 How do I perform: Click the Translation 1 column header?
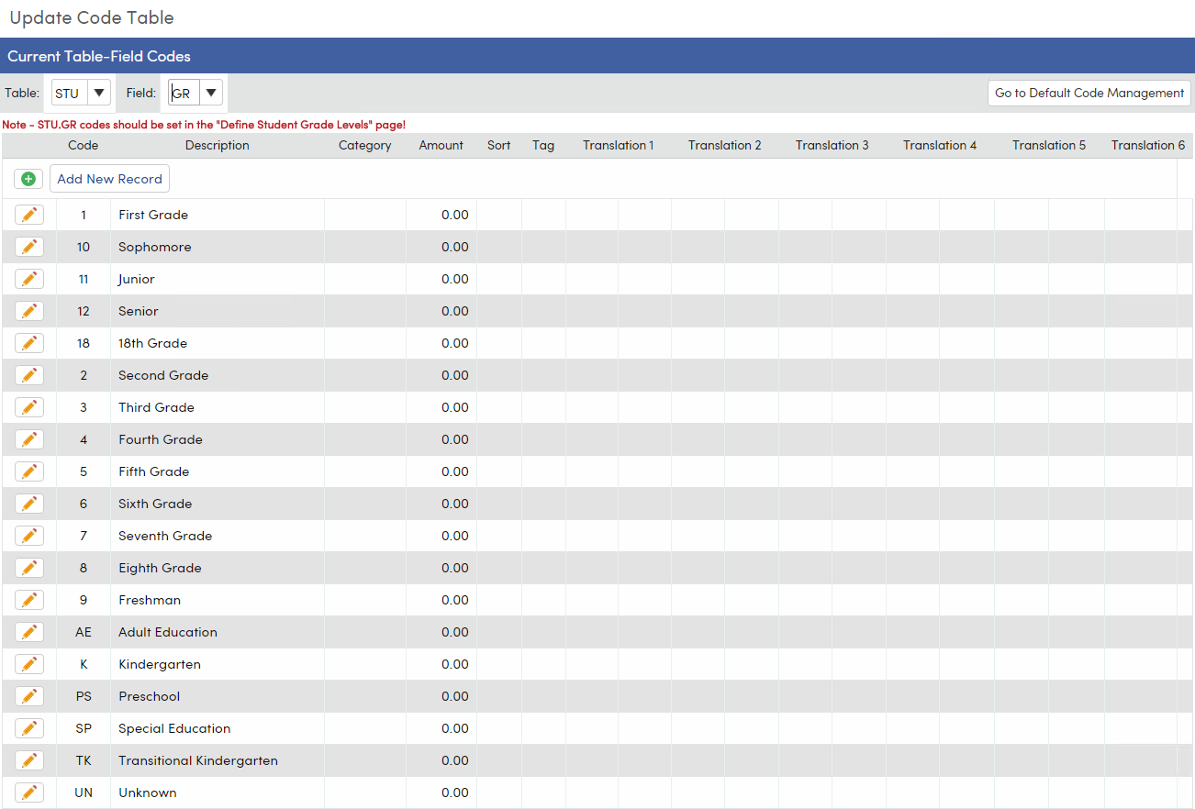click(x=619, y=145)
